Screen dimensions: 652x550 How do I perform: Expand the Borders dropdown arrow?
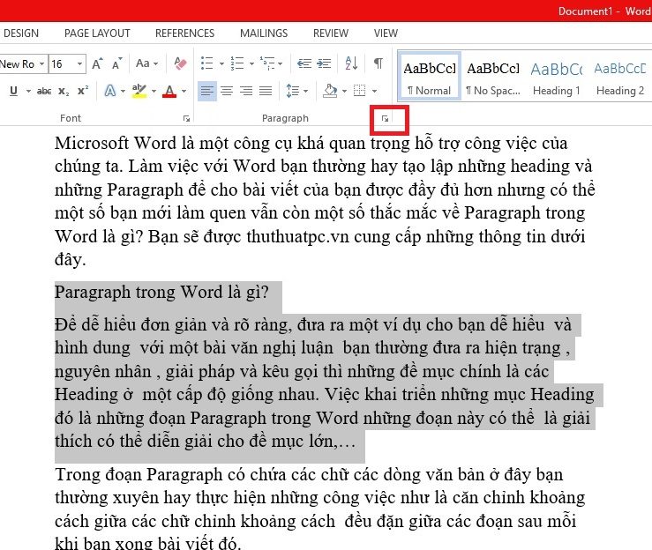374,91
